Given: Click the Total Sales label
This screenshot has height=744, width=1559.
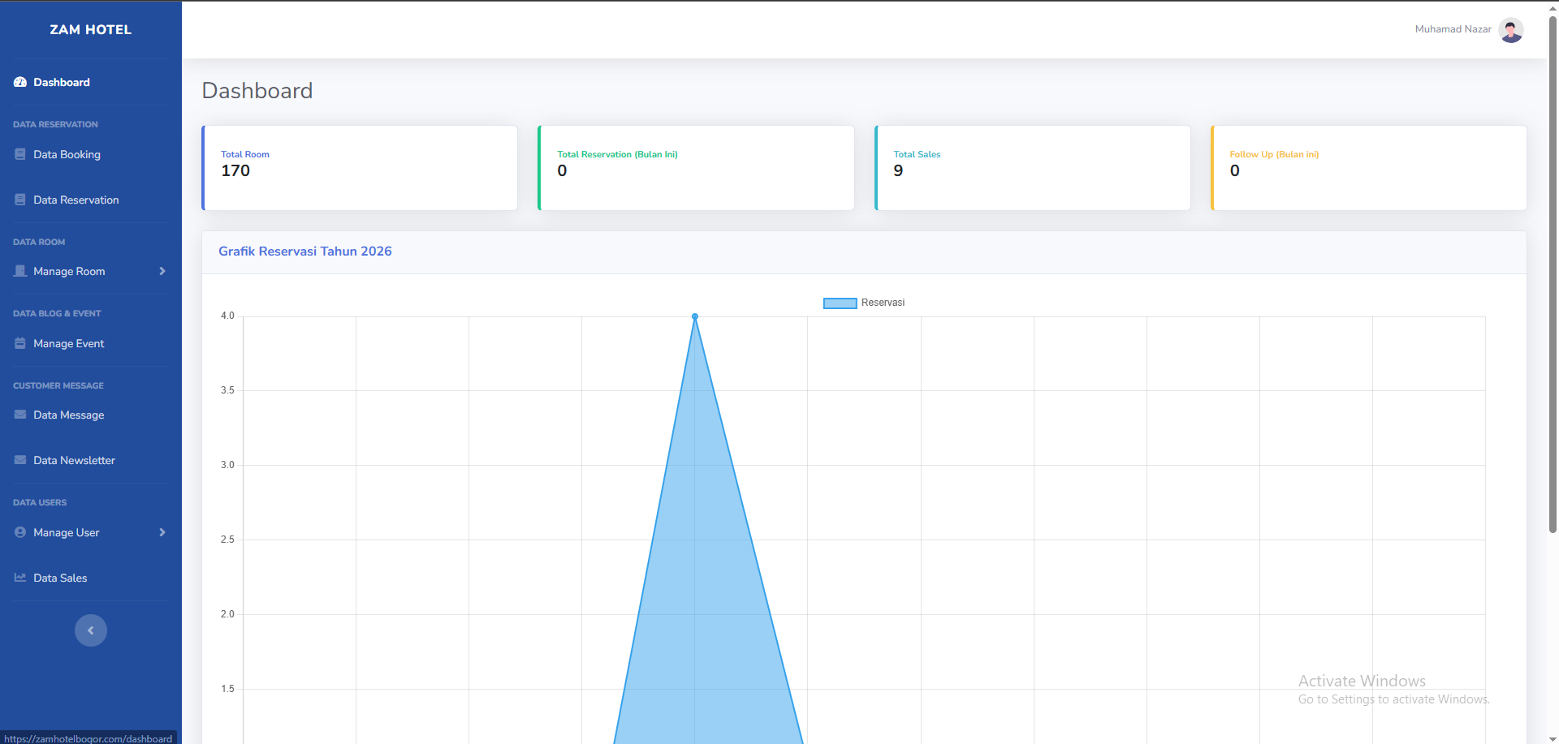Looking at the screenshot, I should (917, 154).
